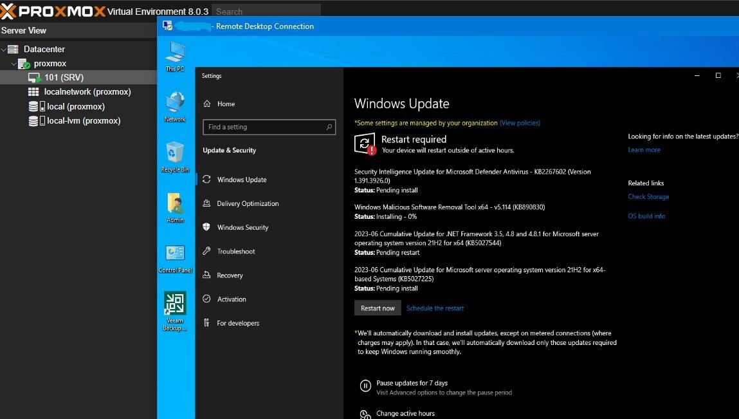Maximize the Settings window

pyautogui.click(x=718, y=75)
